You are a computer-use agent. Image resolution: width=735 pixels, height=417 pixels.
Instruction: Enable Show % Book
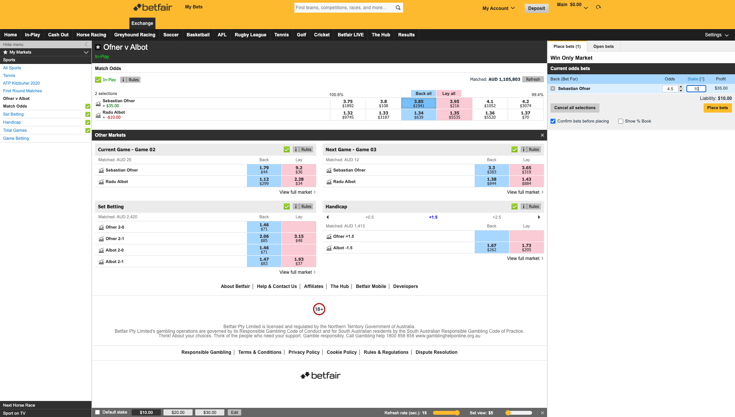pyautogui.click(x=621, y=121)
